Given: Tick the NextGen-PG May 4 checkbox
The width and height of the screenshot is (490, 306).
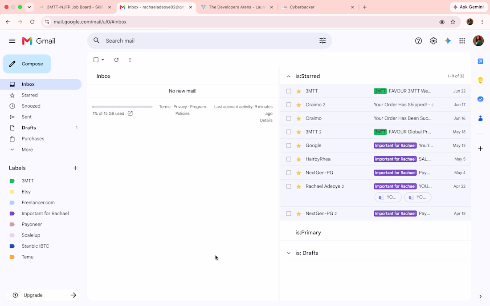Looking at the screenshot, I should coord(289,173).
